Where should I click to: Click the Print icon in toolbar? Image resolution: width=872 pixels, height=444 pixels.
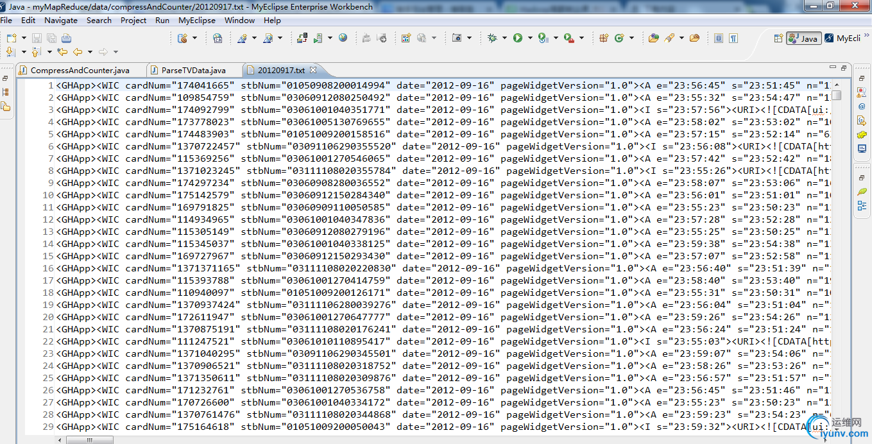pos(66,38)
